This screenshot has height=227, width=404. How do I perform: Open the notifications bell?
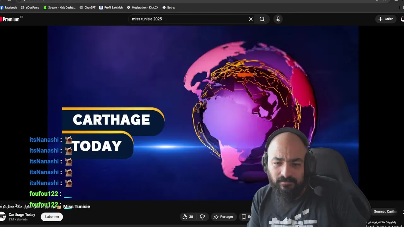pos(402,19)
